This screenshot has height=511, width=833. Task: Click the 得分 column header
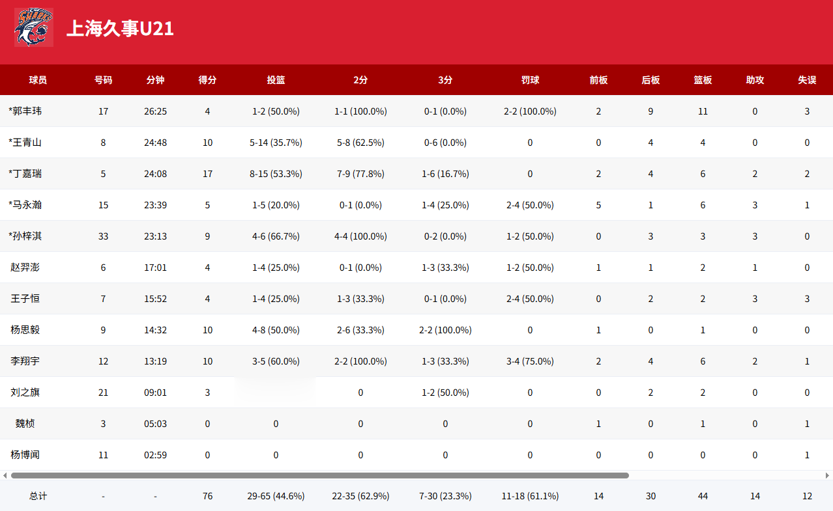click(207, 80)
